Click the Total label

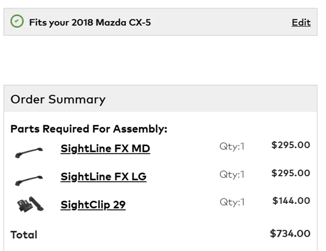coord(24,235)
